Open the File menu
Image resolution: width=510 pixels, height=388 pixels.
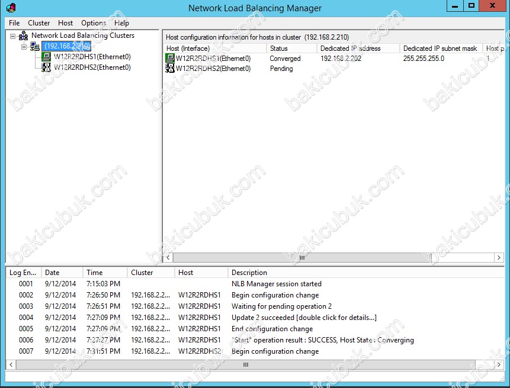(14, 23)
